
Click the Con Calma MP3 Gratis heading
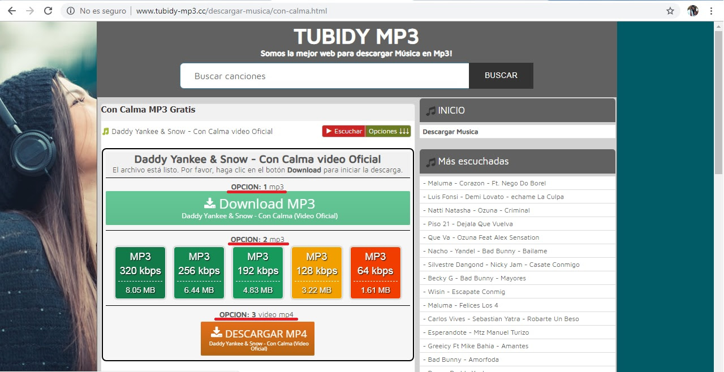click(148, 109)
